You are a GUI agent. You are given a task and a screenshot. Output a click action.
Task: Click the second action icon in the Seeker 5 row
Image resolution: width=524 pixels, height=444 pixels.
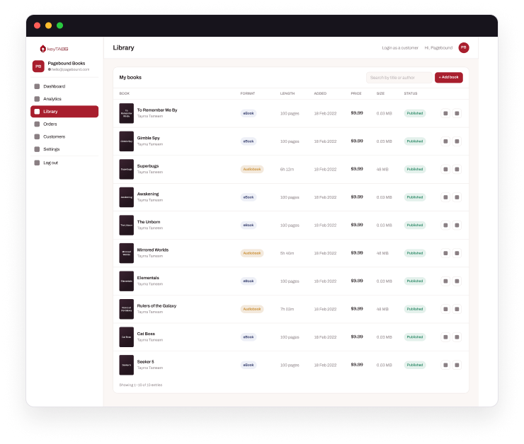[457, 365]
